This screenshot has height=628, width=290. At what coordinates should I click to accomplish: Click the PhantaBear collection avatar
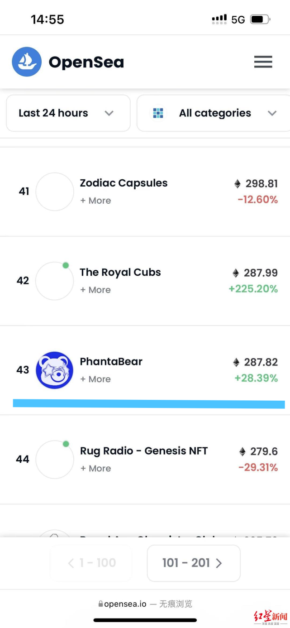pos(55,370)
